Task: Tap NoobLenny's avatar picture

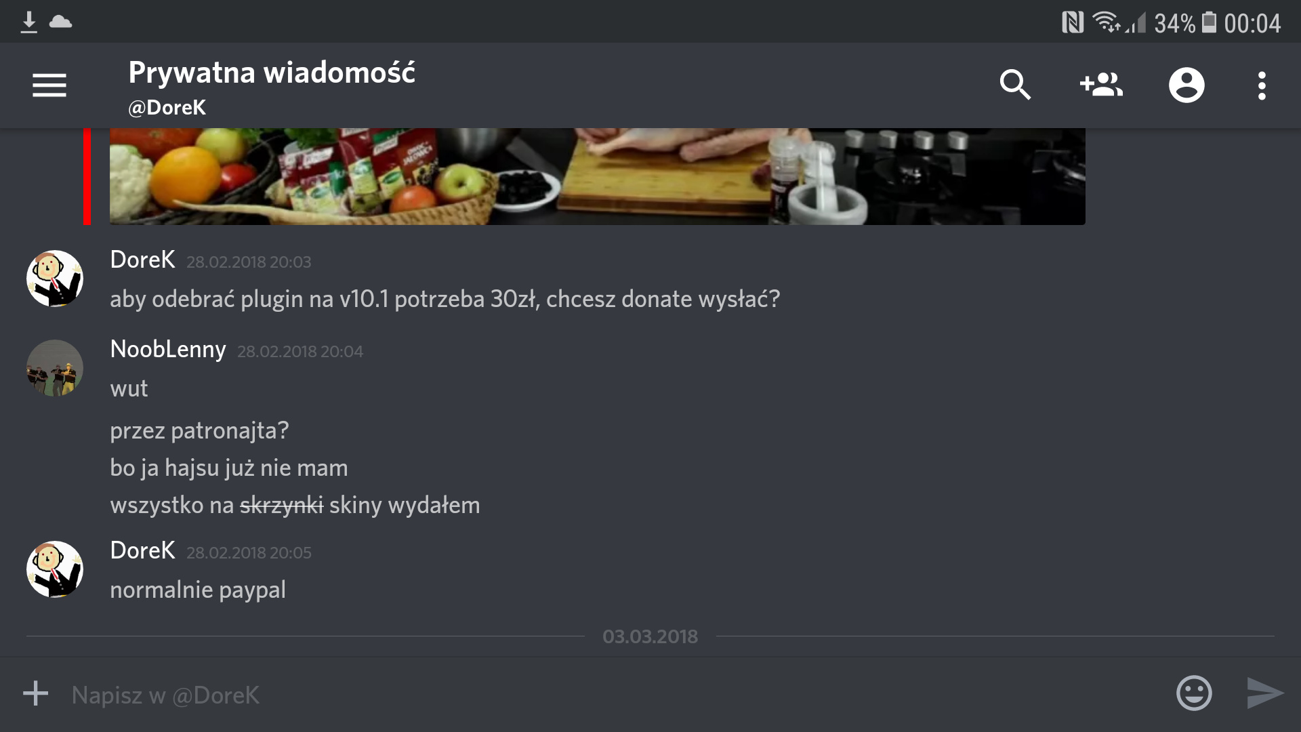Action: (55, 368)
